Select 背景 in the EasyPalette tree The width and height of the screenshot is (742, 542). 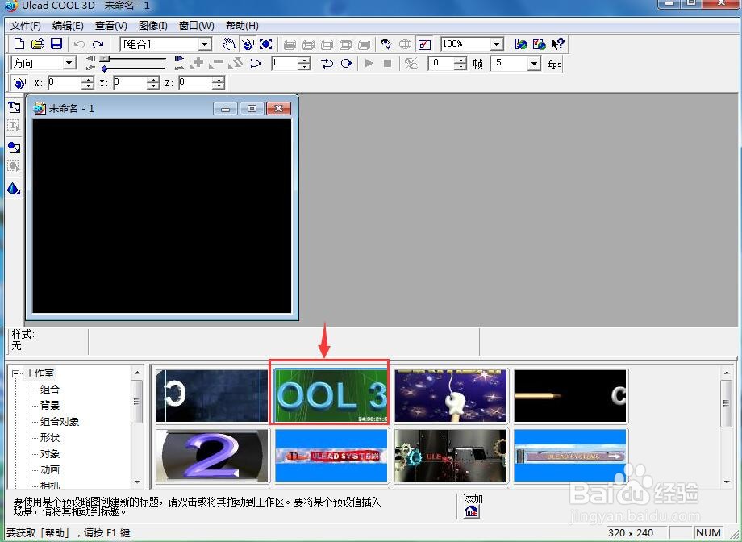coord(50,406)
